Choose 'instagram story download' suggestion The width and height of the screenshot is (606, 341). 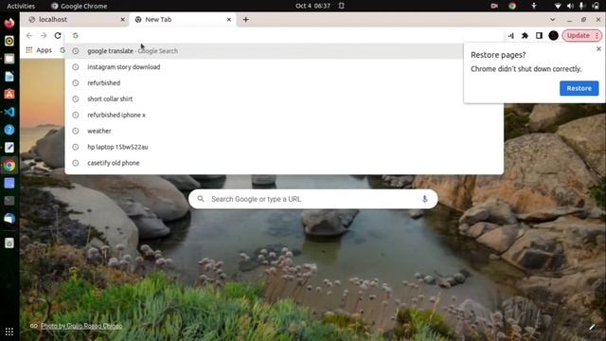[284, 67]
